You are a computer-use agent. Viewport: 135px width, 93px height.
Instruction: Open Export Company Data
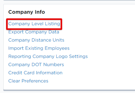tap(34, 32)
